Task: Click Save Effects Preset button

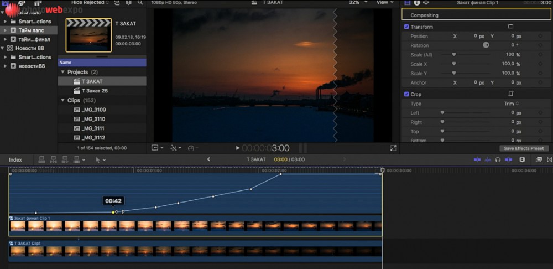Action: (524, 148)
